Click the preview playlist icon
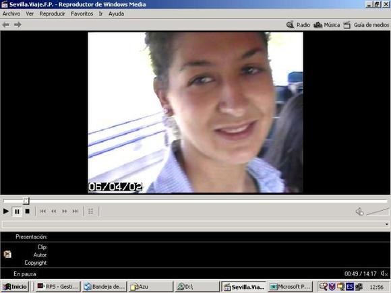The height and width of the screenshot is (293, 391). (91, 211)
